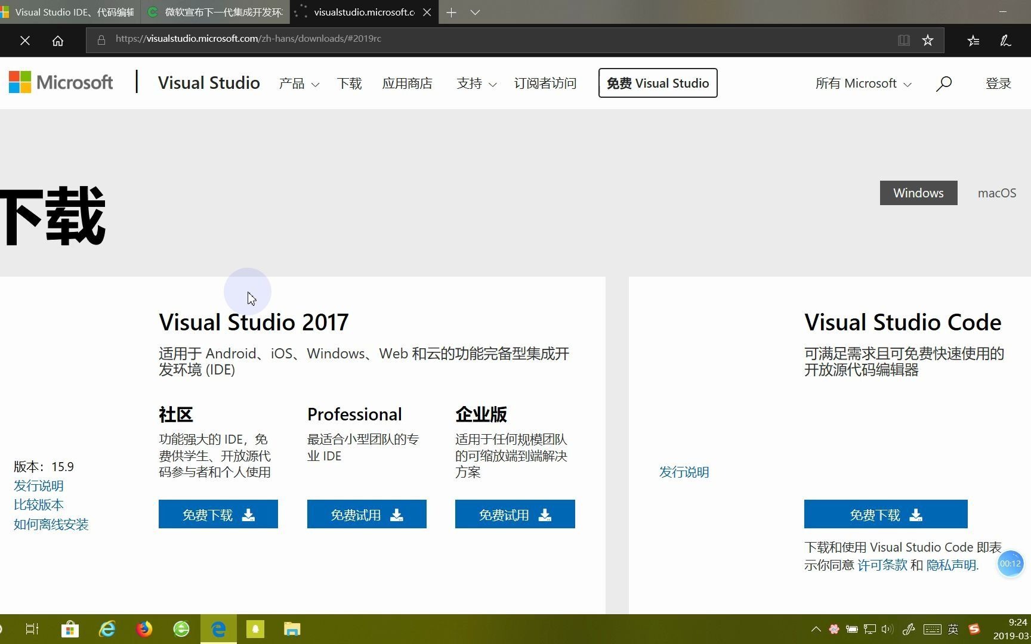This screenshot has width=1031, height=644.
Task: Show tab previews chevron
Action: click(475, 12)
